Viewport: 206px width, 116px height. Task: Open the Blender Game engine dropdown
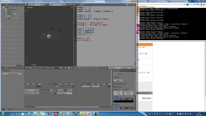[74, 5]
